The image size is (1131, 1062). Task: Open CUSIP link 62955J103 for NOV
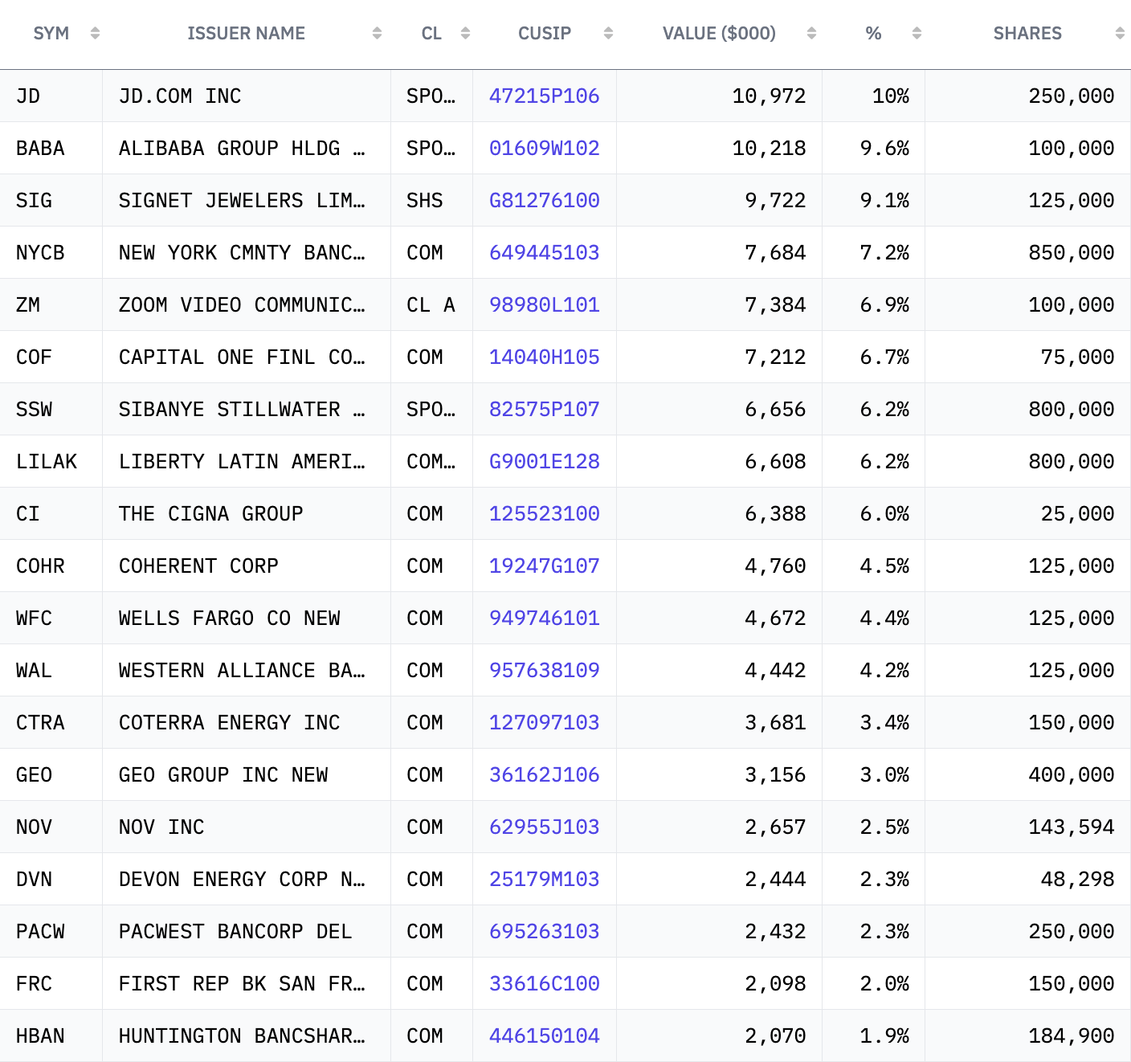click(x=545, y=827)
